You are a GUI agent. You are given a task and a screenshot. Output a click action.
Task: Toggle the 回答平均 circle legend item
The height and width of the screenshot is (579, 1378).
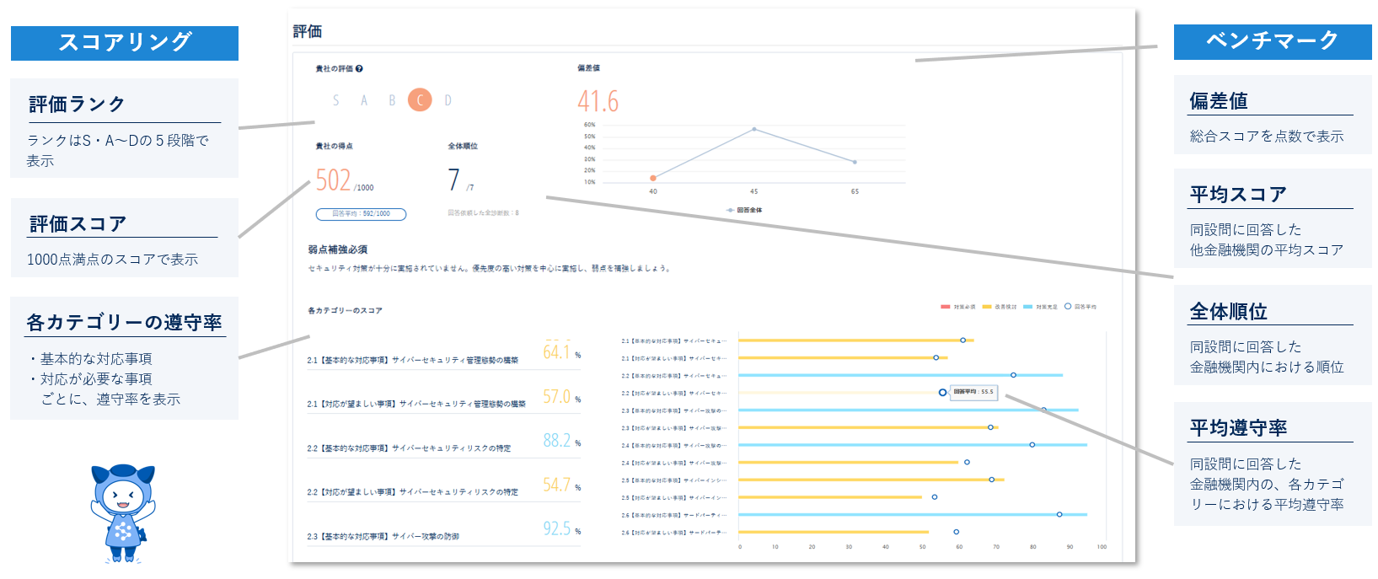(x=1080, y=307)
